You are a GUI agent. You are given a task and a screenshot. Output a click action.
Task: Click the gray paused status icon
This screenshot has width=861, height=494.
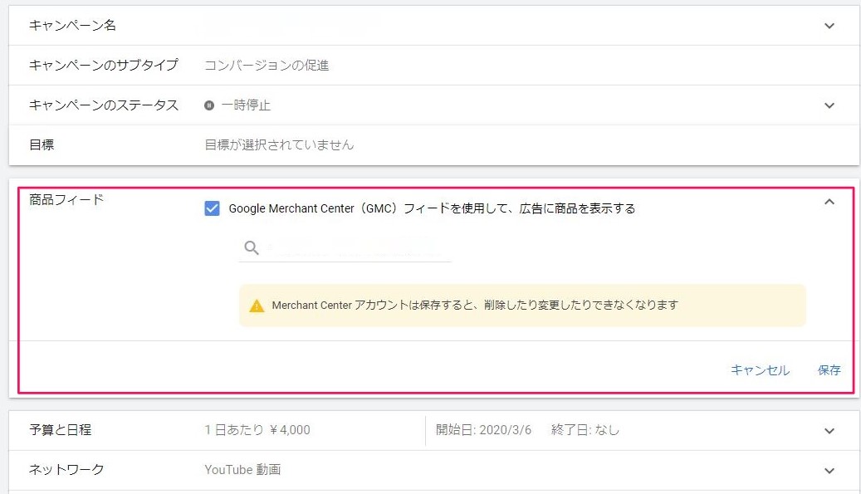[209, 105]
